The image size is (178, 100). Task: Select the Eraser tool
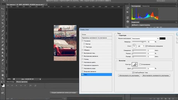click(x=3, y=45)
